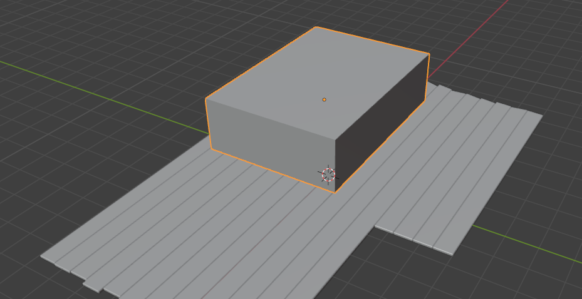Click the orange origin dot on the box
The image size is (582, 299).
tap(325, 99)
